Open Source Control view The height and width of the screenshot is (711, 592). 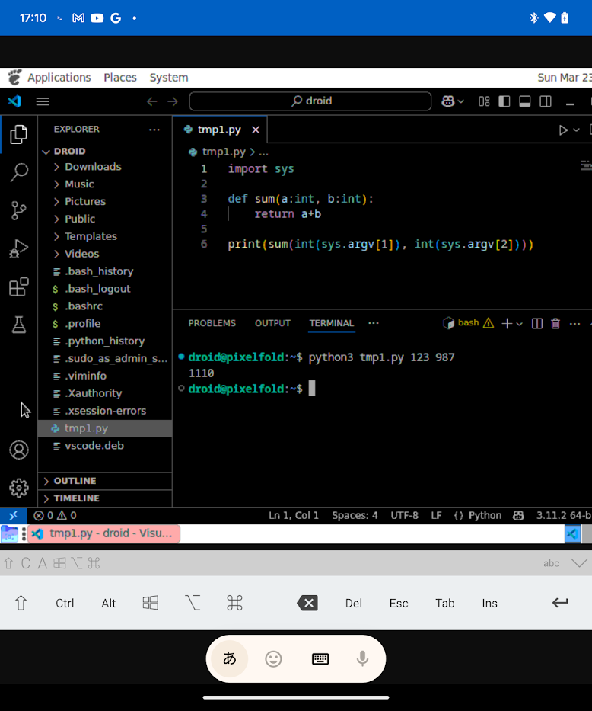pyautogui.click(x=18, y=210)
